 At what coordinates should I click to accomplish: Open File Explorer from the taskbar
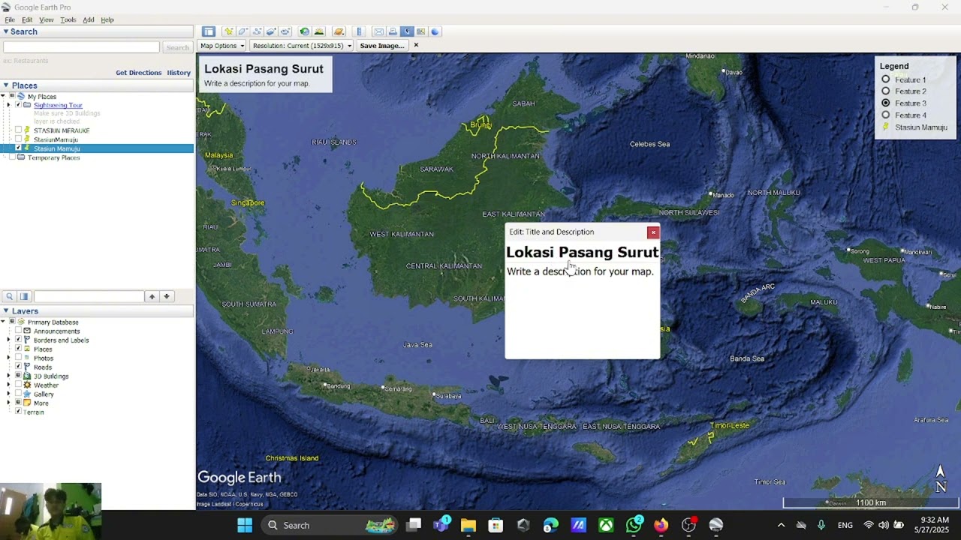pyautogui.click(x=468, y=525)
